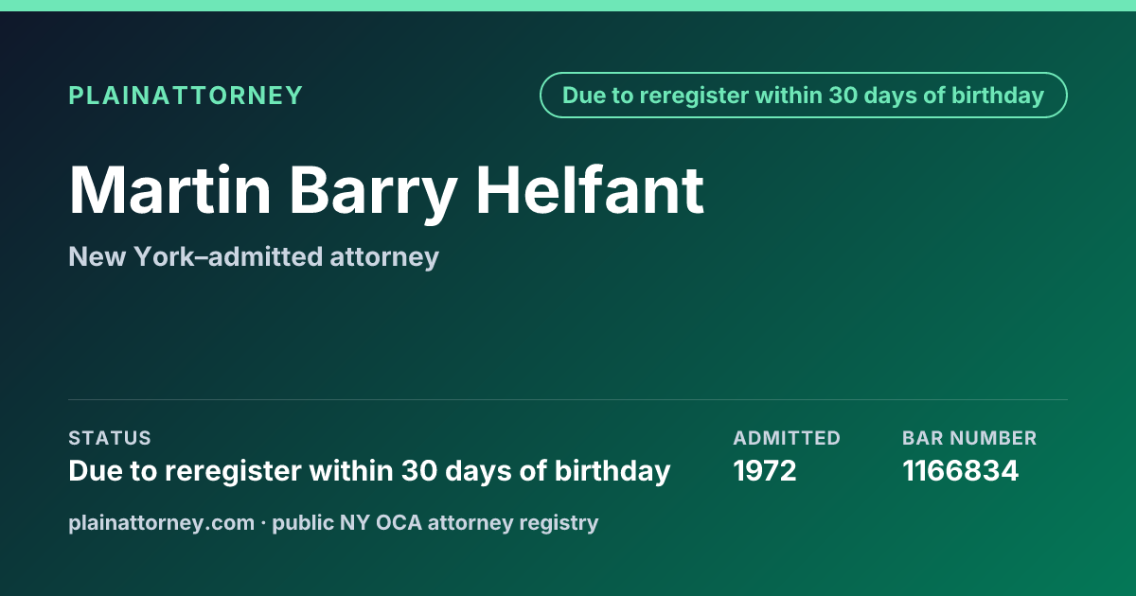The height and width of the screenshot is (596, 1136).
Task: Click the BAR NUMBER field label
Action: point(969,438)
